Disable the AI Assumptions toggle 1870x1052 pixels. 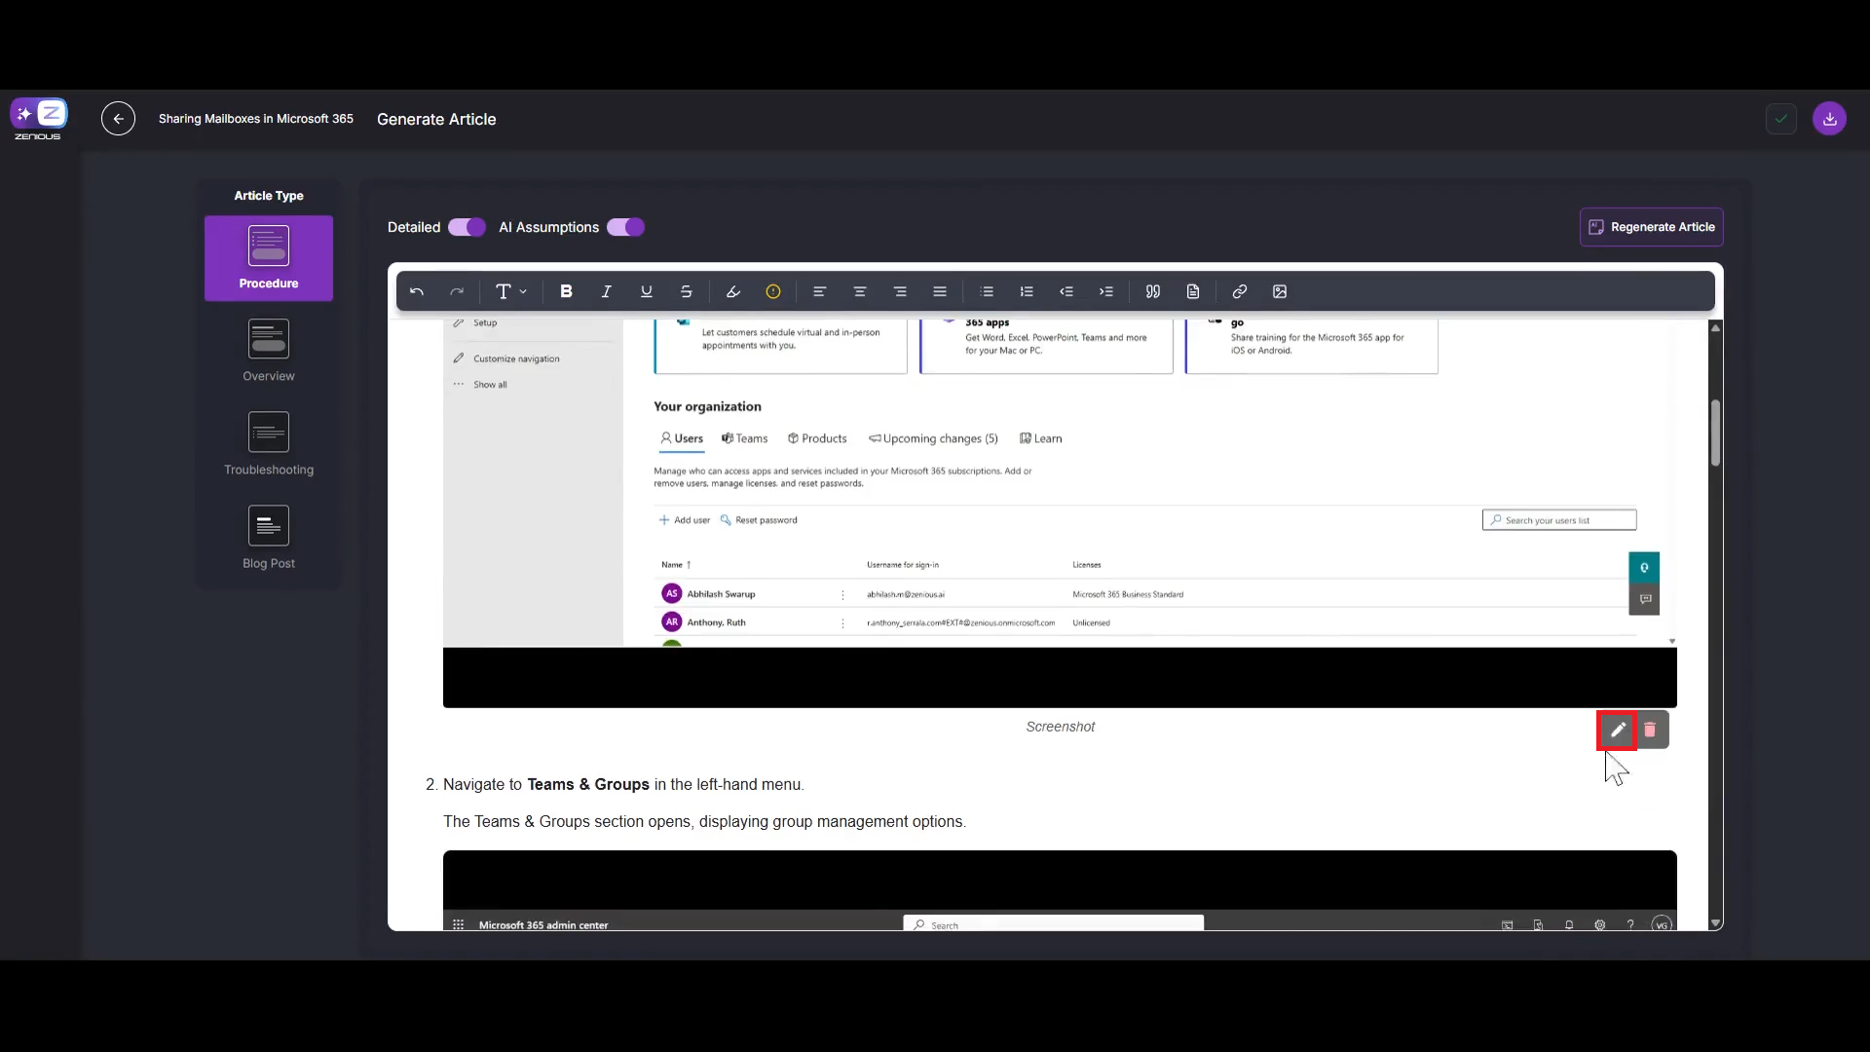[x=625, y=227]
